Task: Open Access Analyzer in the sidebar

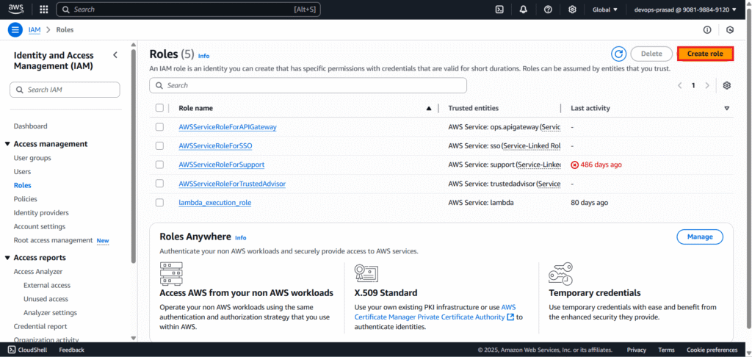Action: pyautogui.click(x=38, y=272)
